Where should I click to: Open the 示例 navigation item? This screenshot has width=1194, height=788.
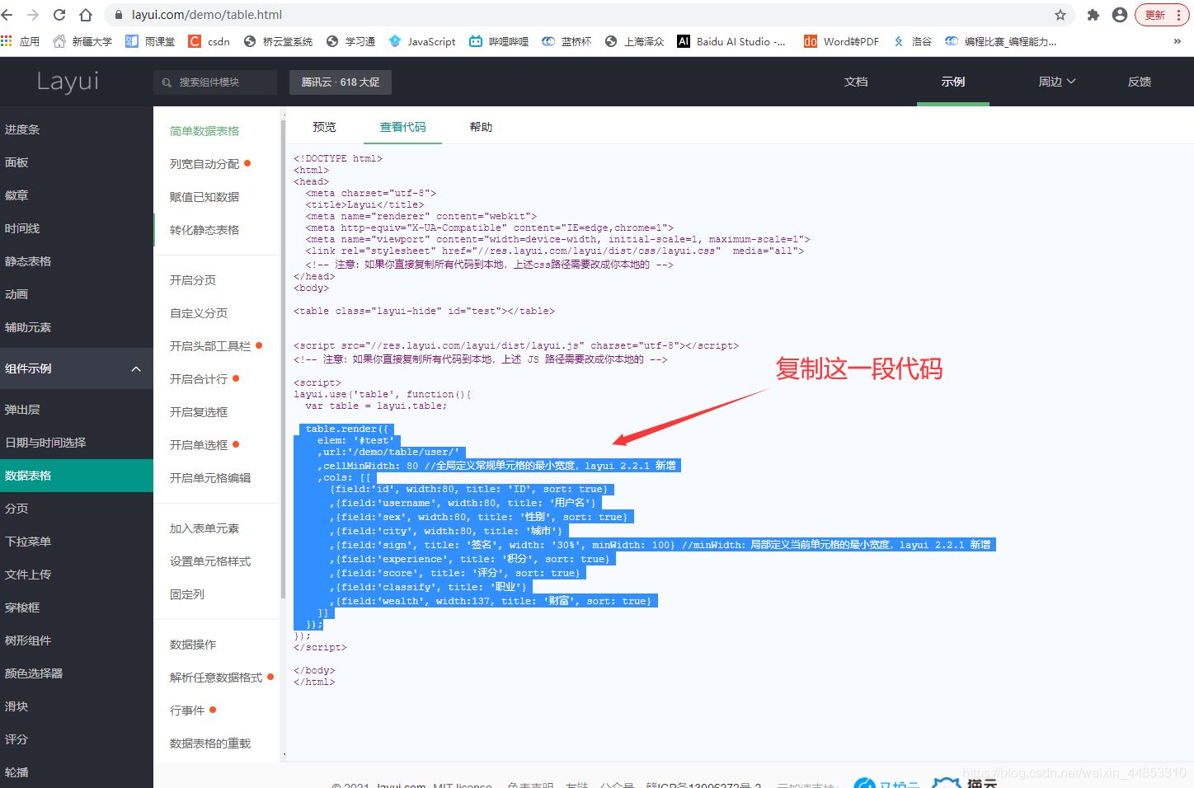point(953,82)
